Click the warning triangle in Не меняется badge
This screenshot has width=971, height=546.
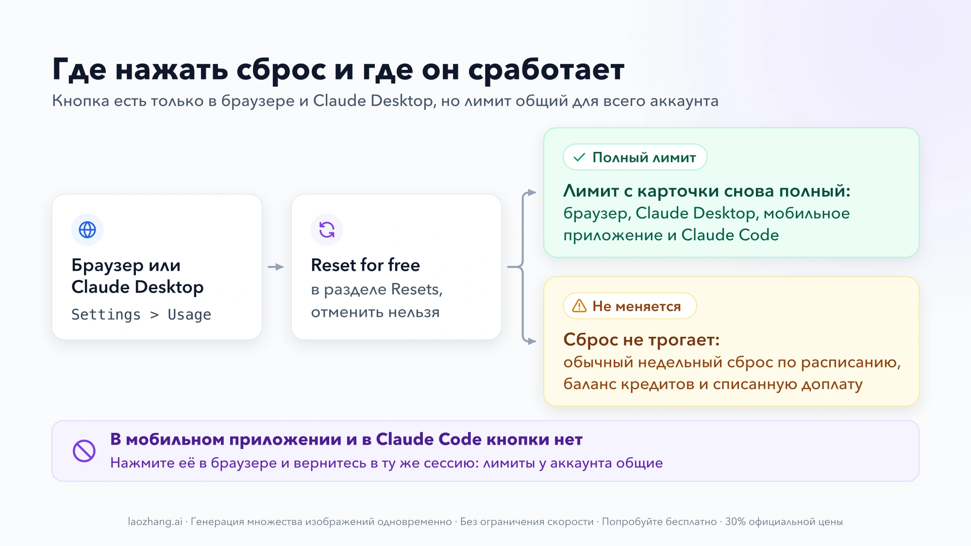point(579,306)
